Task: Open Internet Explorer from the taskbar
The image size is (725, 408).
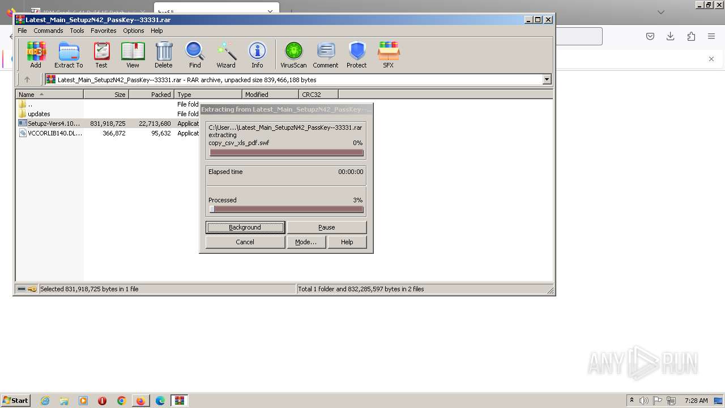Action: 45,401
